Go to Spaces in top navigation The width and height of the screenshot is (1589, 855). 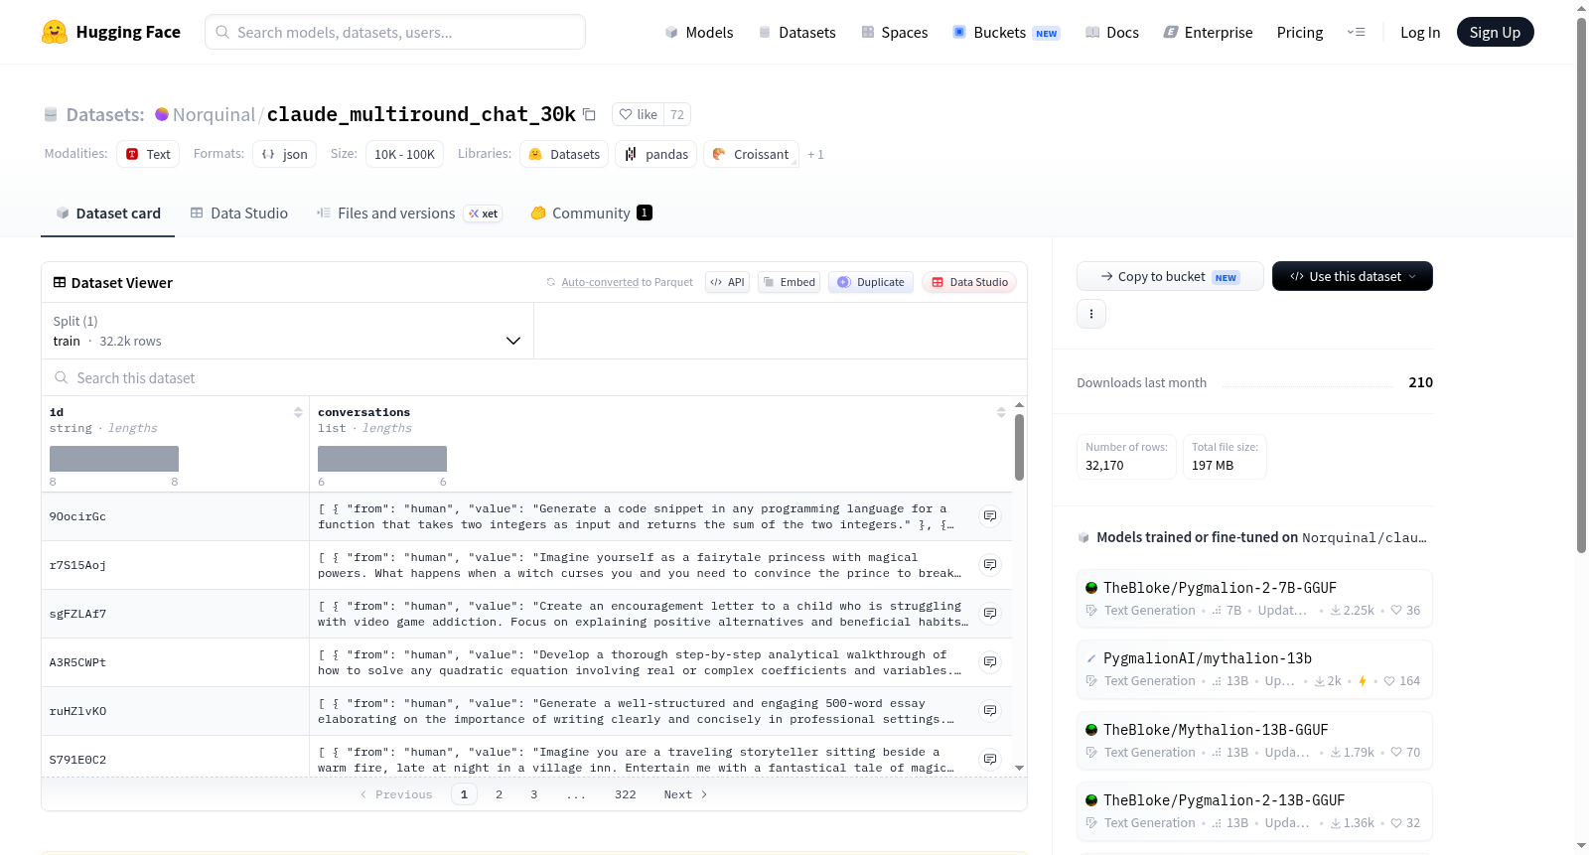click(x=894, y=32)
